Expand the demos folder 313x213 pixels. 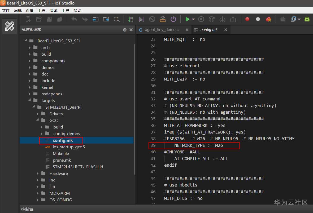[29, 67]
